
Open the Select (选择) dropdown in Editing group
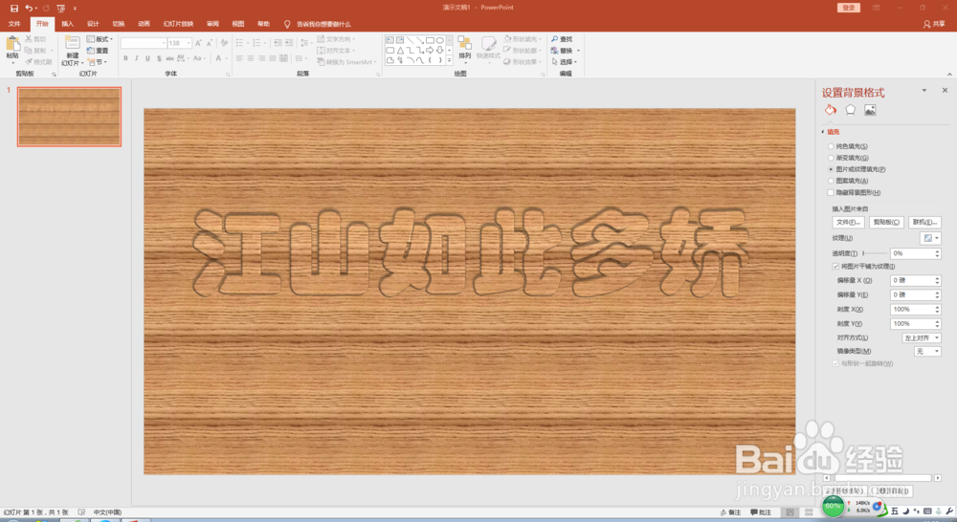565,62
